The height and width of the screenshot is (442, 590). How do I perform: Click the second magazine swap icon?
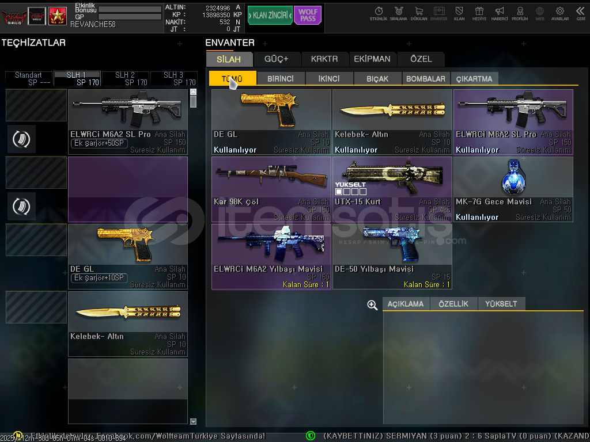(x=21, y=207)
